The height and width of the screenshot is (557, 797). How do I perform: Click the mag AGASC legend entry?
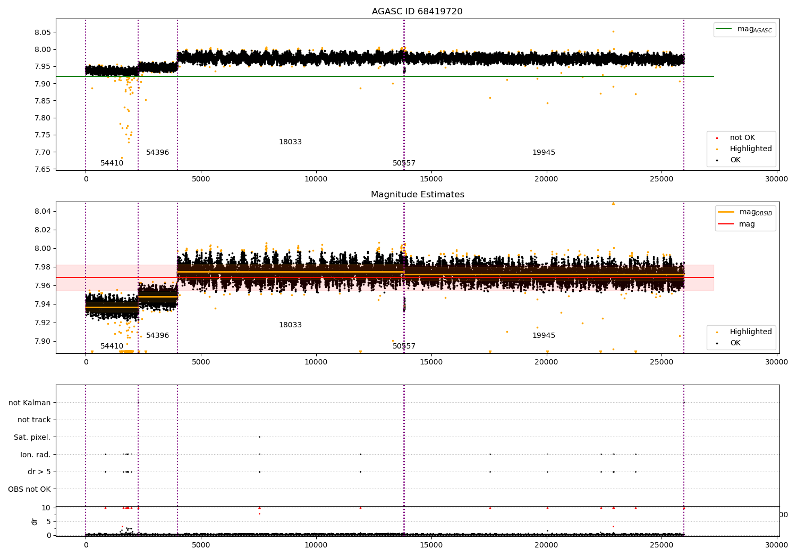point(744,29)
